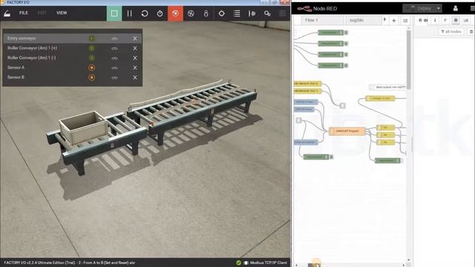This screenshot has width=475, height=267.
Task: Remove Sensor B from tag dock
Action: click(135, 77)
